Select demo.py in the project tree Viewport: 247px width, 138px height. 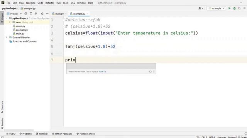tap(20, 26)
